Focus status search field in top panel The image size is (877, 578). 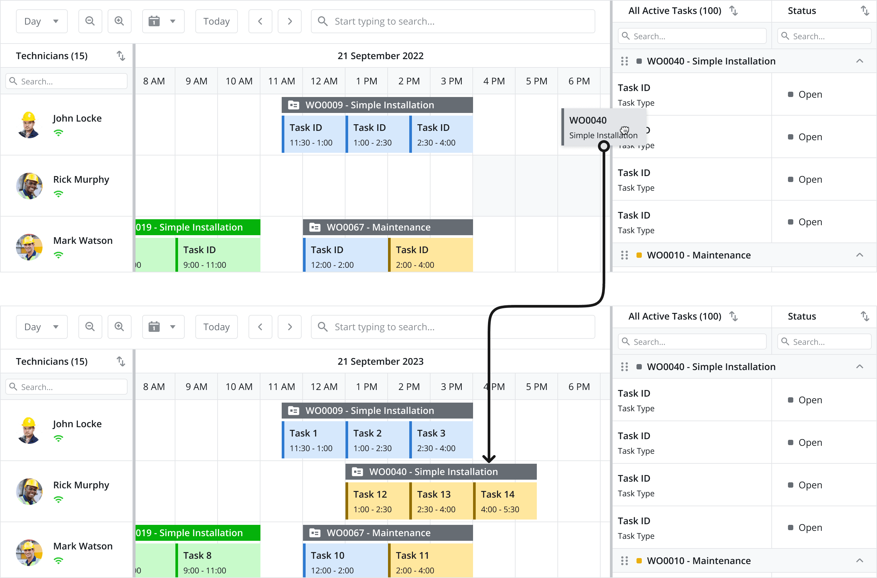click(824, 36)
